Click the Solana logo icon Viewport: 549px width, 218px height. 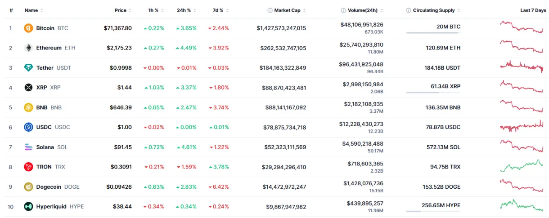click(x=28, y=147)
